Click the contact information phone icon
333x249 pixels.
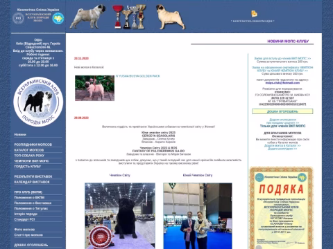(254, 14)
